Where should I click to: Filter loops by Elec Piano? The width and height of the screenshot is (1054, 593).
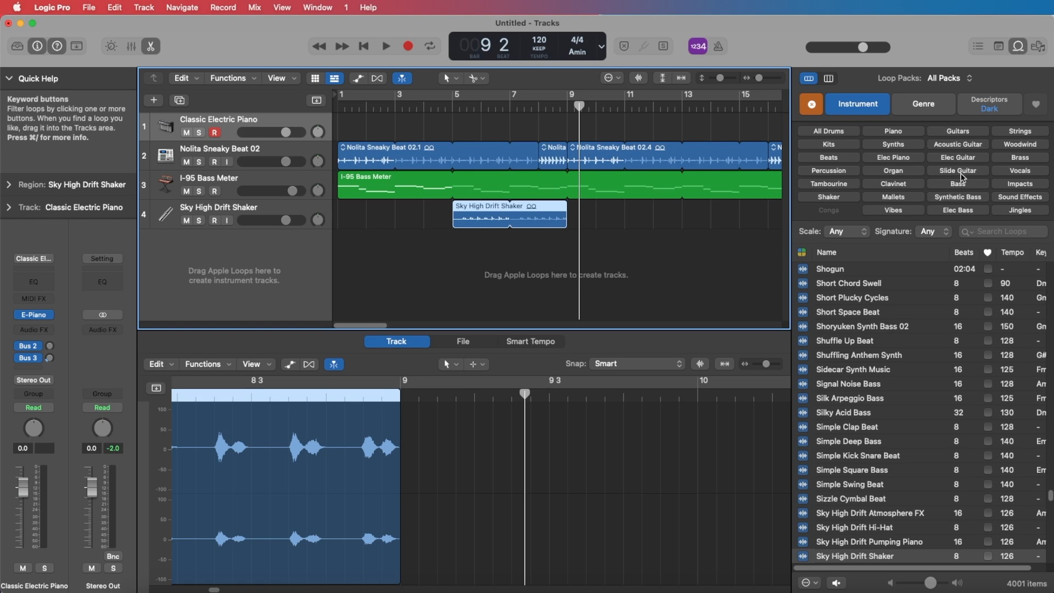893,158
